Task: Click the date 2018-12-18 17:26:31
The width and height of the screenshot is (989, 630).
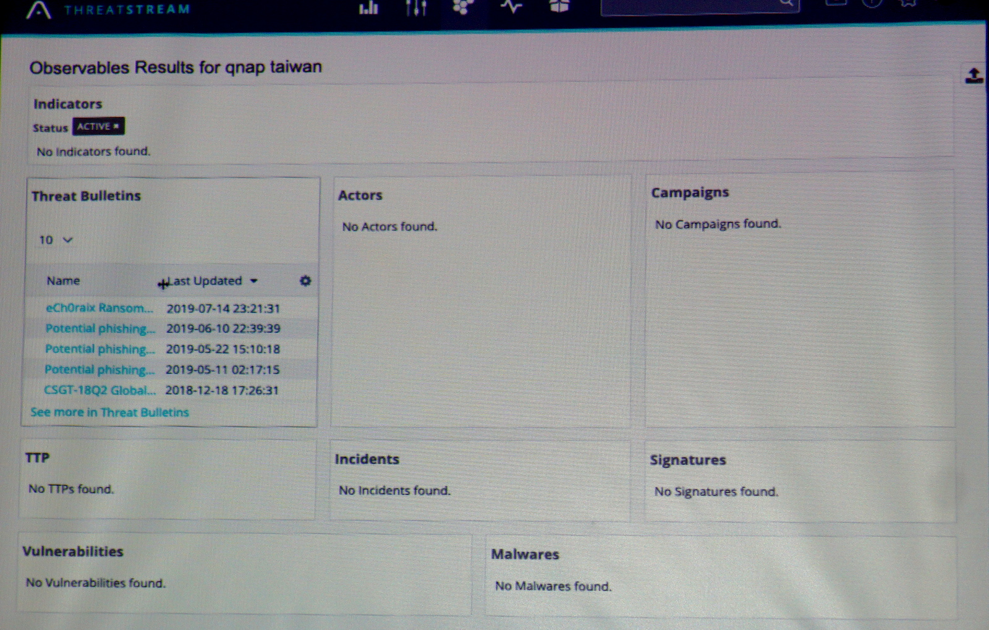Action: coord(222,390)
